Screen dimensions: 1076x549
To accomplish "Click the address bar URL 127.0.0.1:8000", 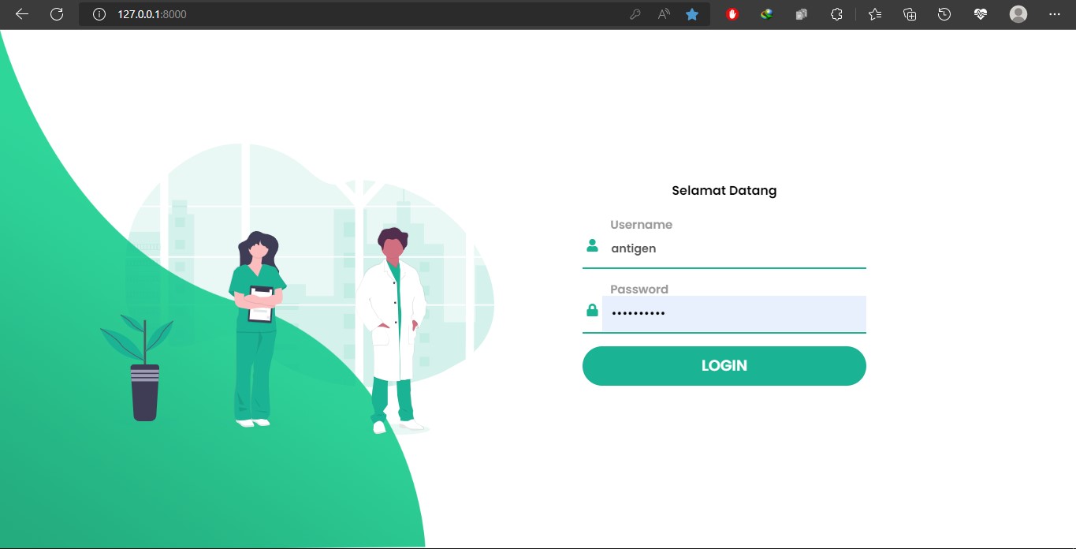I will click(x=152, y=14).
